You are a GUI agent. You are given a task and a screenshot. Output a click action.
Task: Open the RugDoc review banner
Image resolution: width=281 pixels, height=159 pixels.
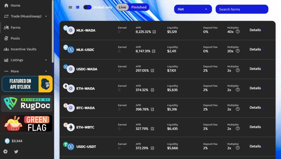[27, 104]
